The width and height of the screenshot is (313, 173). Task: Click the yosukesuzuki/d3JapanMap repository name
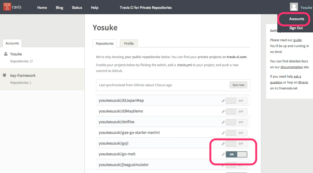[x=121, y=100]
